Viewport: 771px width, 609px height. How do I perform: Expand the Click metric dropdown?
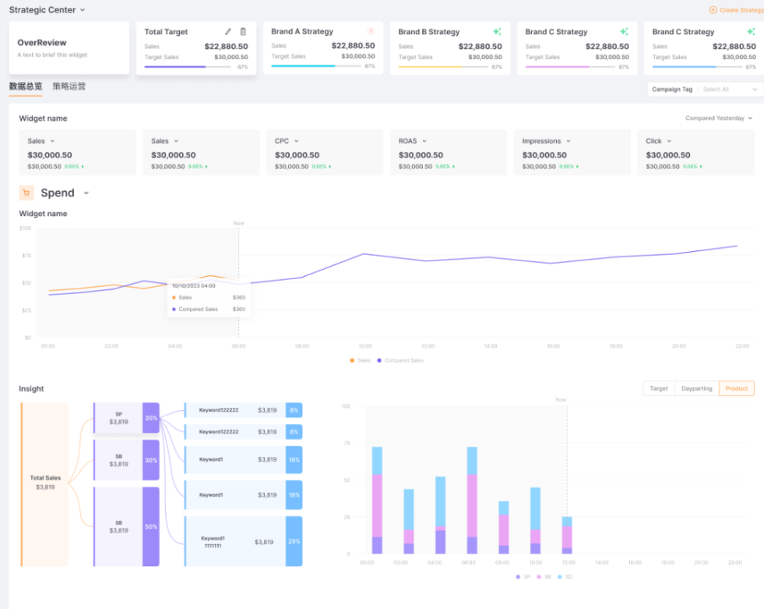[658, 141]
